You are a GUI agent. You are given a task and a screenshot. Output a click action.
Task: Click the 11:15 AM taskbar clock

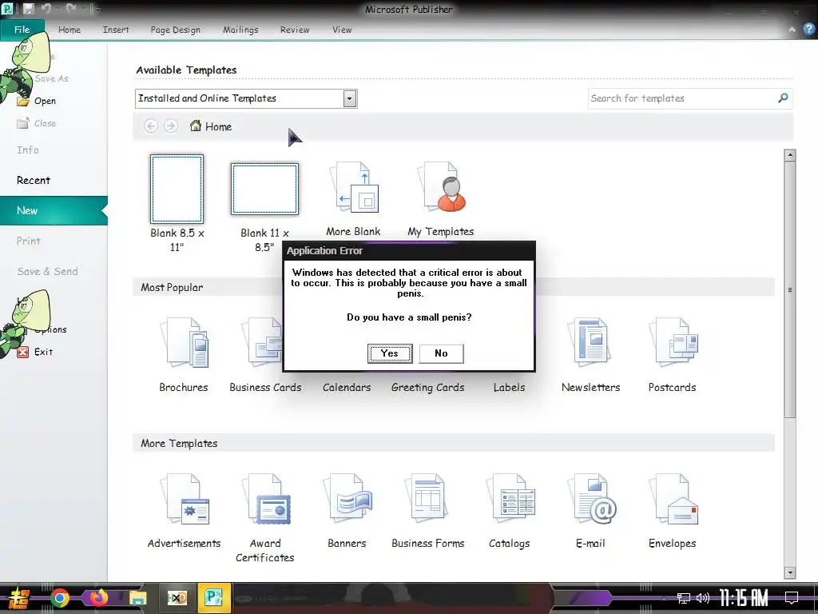(x=744, y=598)
